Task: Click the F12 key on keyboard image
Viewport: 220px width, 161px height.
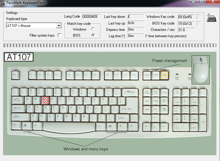Action: pos(134,76)
